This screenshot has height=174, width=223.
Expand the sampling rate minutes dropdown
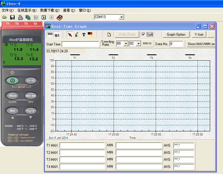pos(125,44)
